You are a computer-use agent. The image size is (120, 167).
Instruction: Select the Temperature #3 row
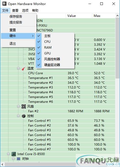pos(58,87)
